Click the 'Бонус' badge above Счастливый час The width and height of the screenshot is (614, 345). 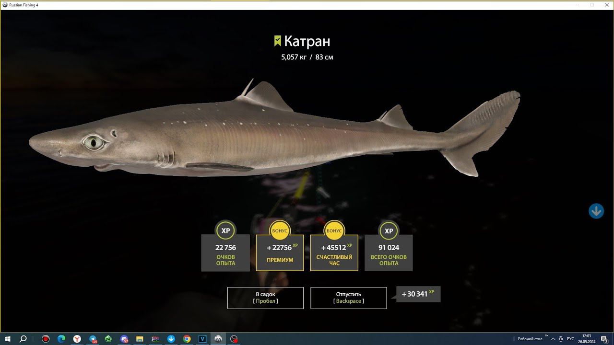click(334, 230)
